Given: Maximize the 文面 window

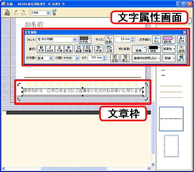Looking at the screenshot, I should pos(184,4).
